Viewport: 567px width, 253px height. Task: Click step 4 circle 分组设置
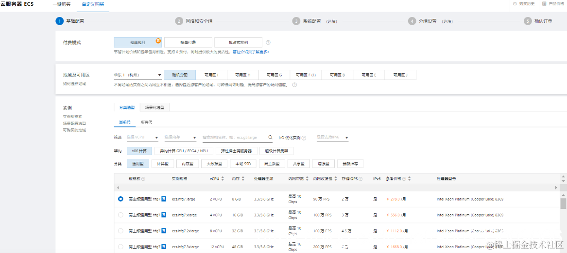(412, 21)
